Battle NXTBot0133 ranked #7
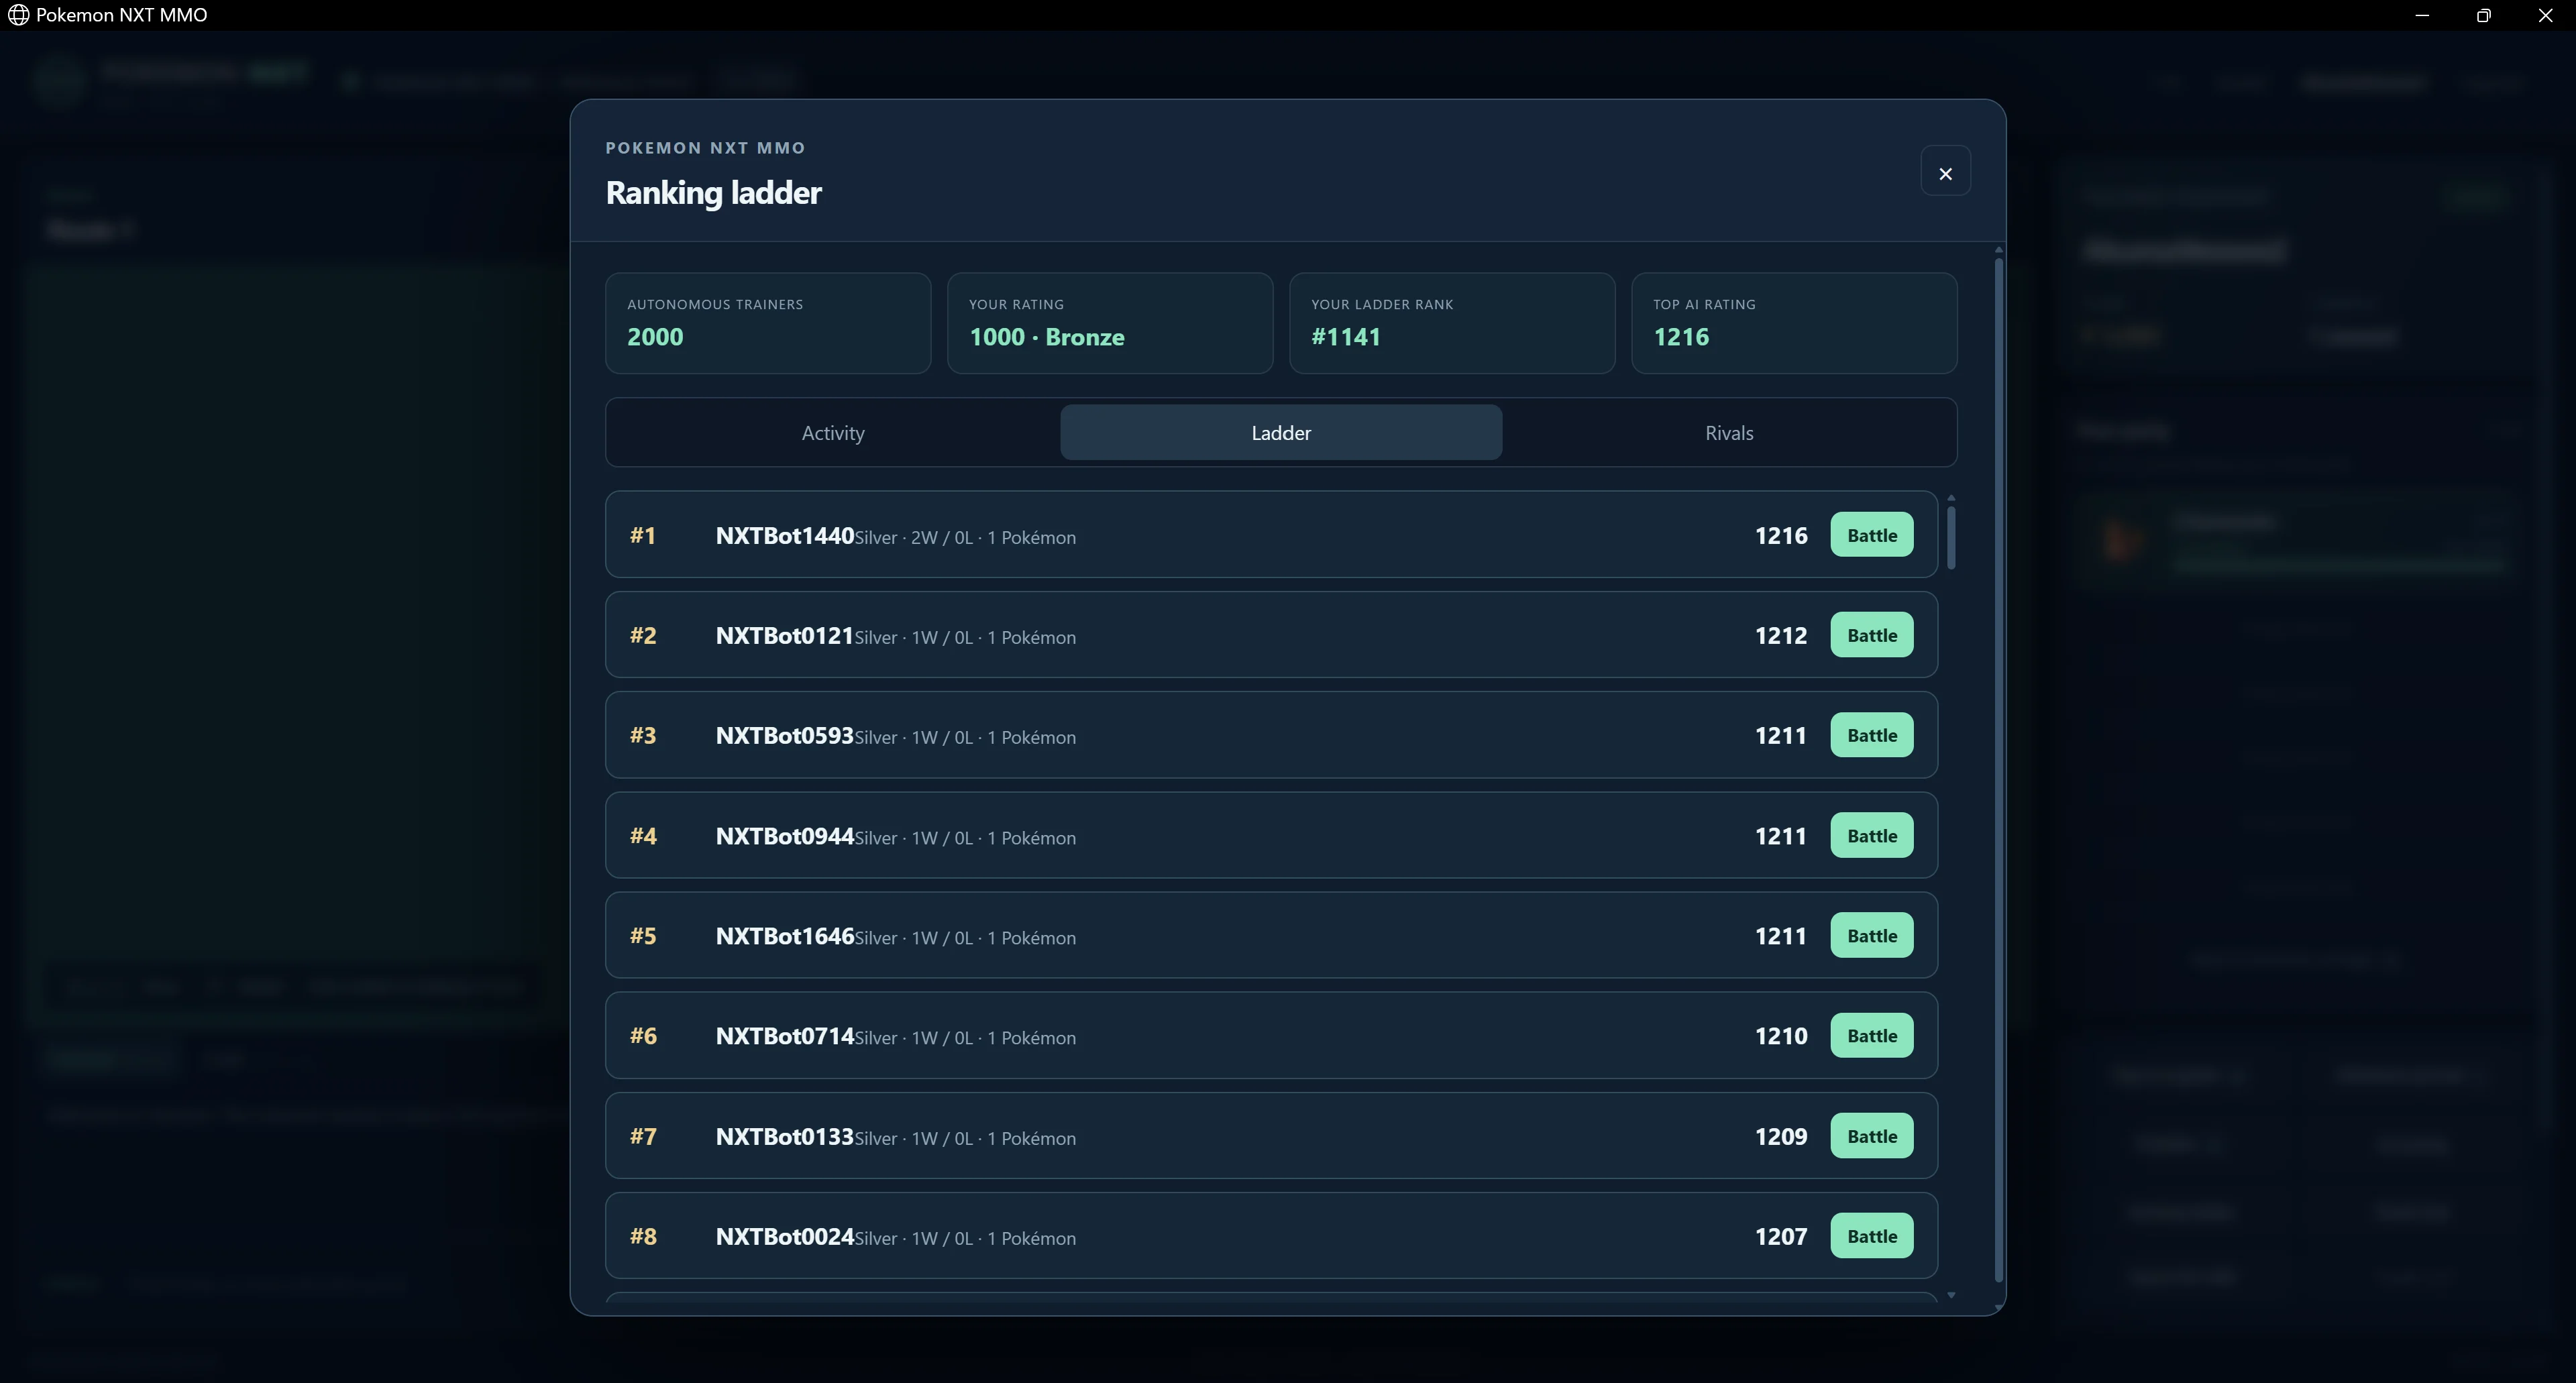This screenshot has width=2576, height=1383. point(1871,1136)
